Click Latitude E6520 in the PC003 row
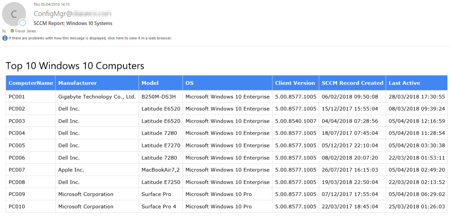451x217 pixels. pyautogui.click(x=161, y=121)
